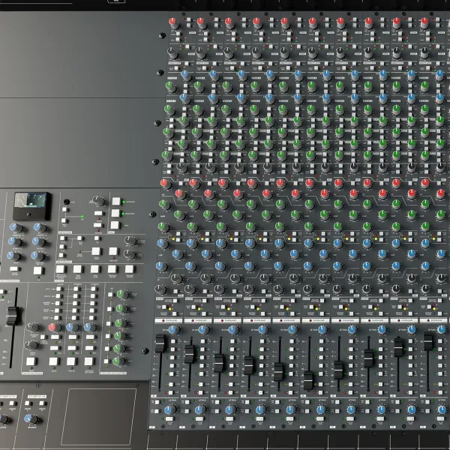Turn channel 3 SF PAN blue knob
The height and width of the screenshot is (450, 450).
[x=233, y=330]
